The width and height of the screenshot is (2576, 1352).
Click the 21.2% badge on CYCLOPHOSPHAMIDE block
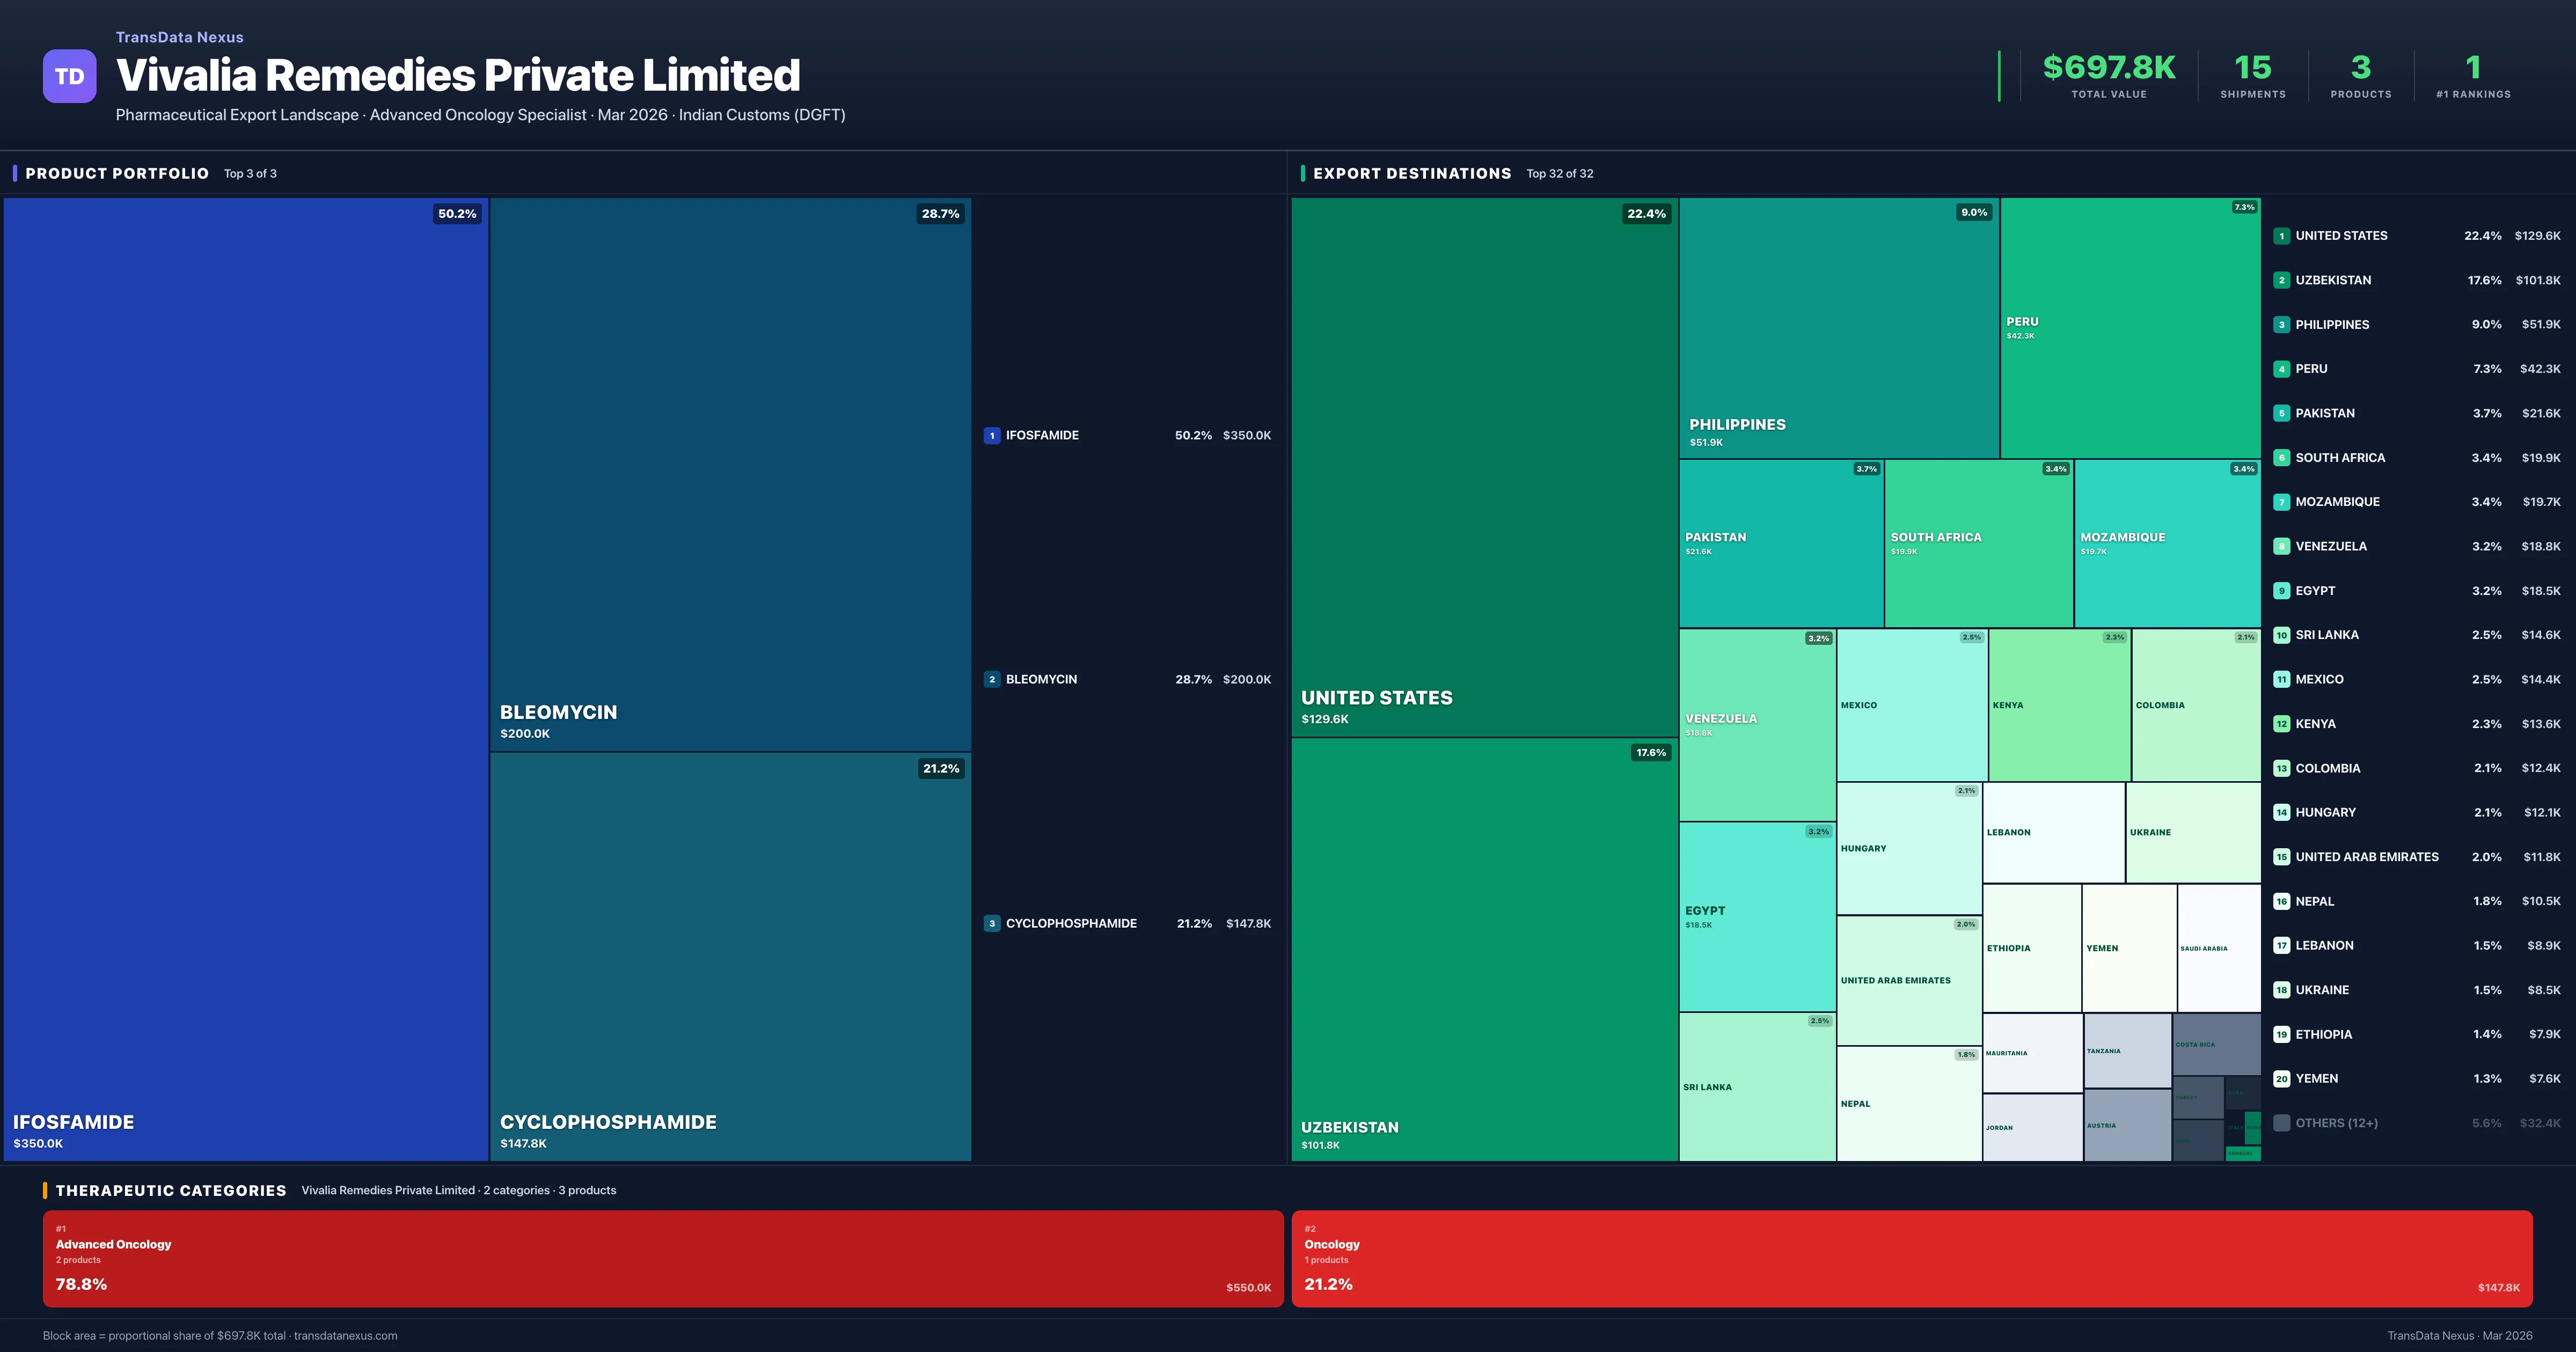pyautogui.click(x=940, y=769)
